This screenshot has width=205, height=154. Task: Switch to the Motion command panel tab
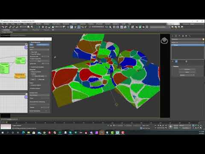[x=183, y=36]
